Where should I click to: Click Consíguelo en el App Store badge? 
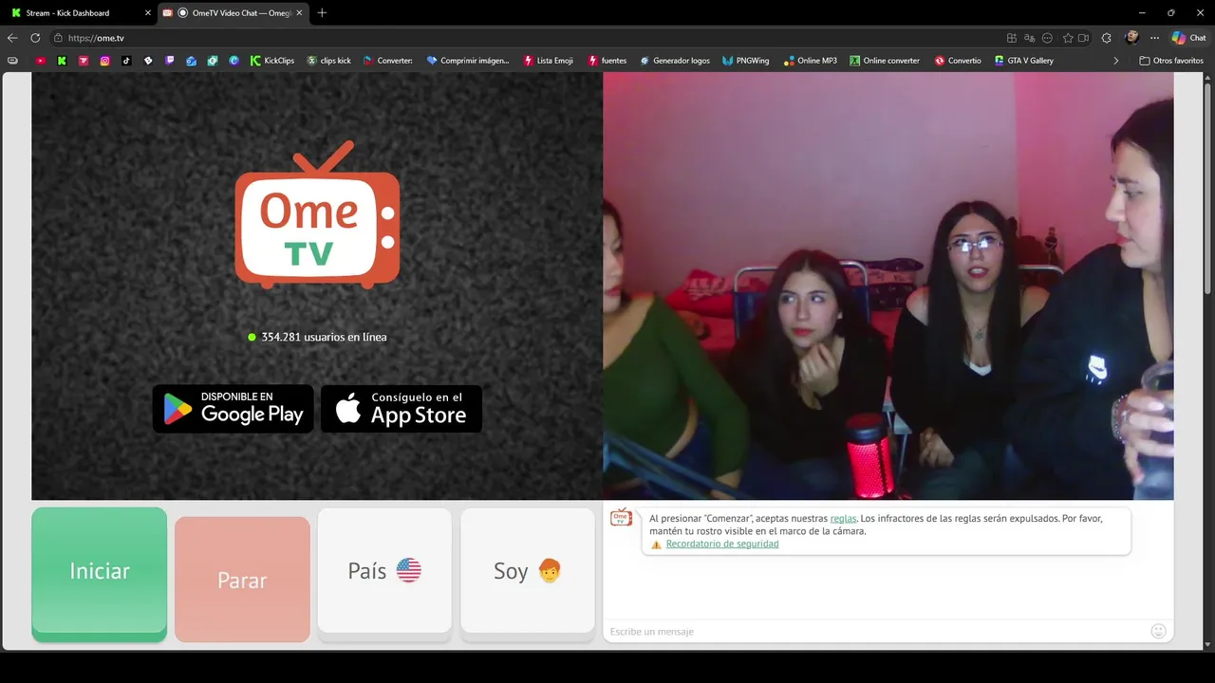click(402, 409)
